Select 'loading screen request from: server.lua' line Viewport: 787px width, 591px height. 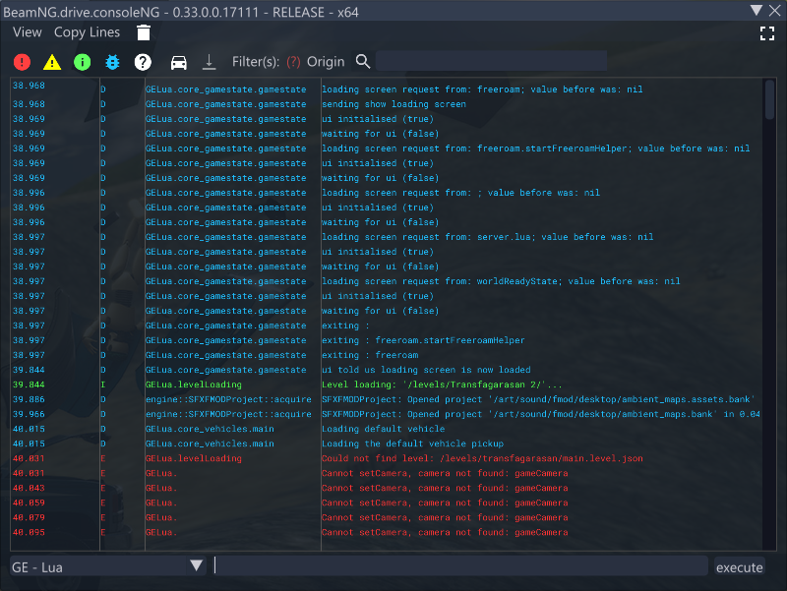487,237
